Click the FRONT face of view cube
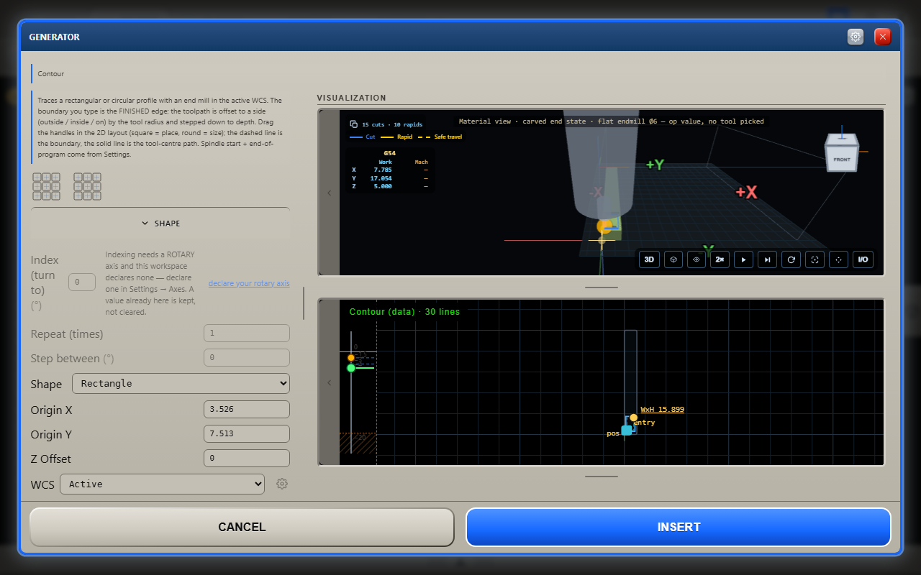The width and height of the screenshot is (921, 575). (842, 160)
